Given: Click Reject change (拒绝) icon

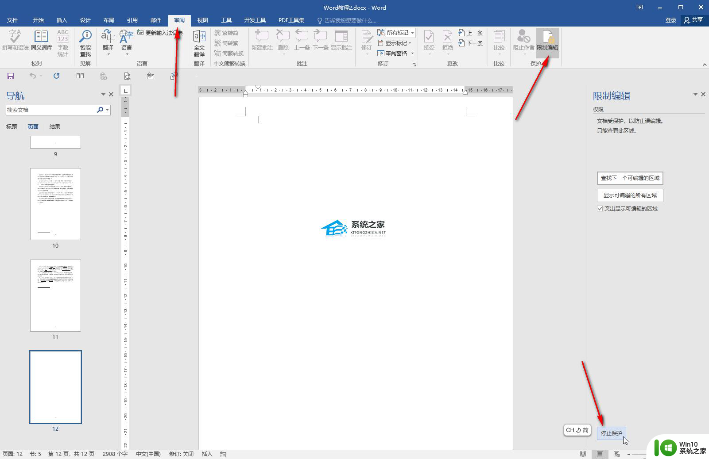Looking at the screenshot, I should coord(448,42).
